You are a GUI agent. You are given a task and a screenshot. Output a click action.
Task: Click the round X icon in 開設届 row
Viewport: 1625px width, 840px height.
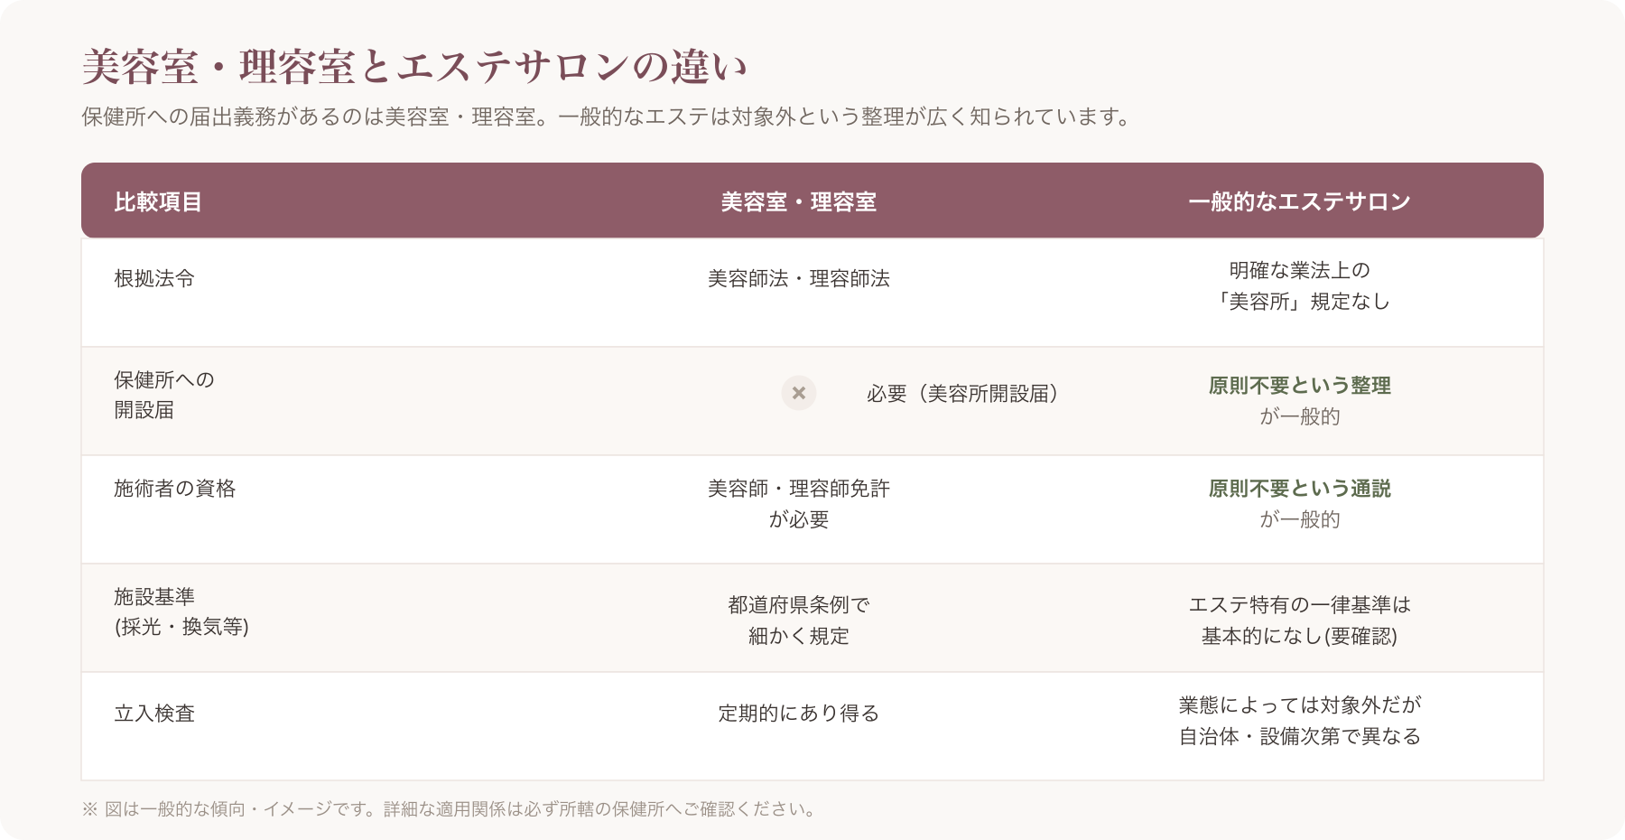(x=799, y=393)
